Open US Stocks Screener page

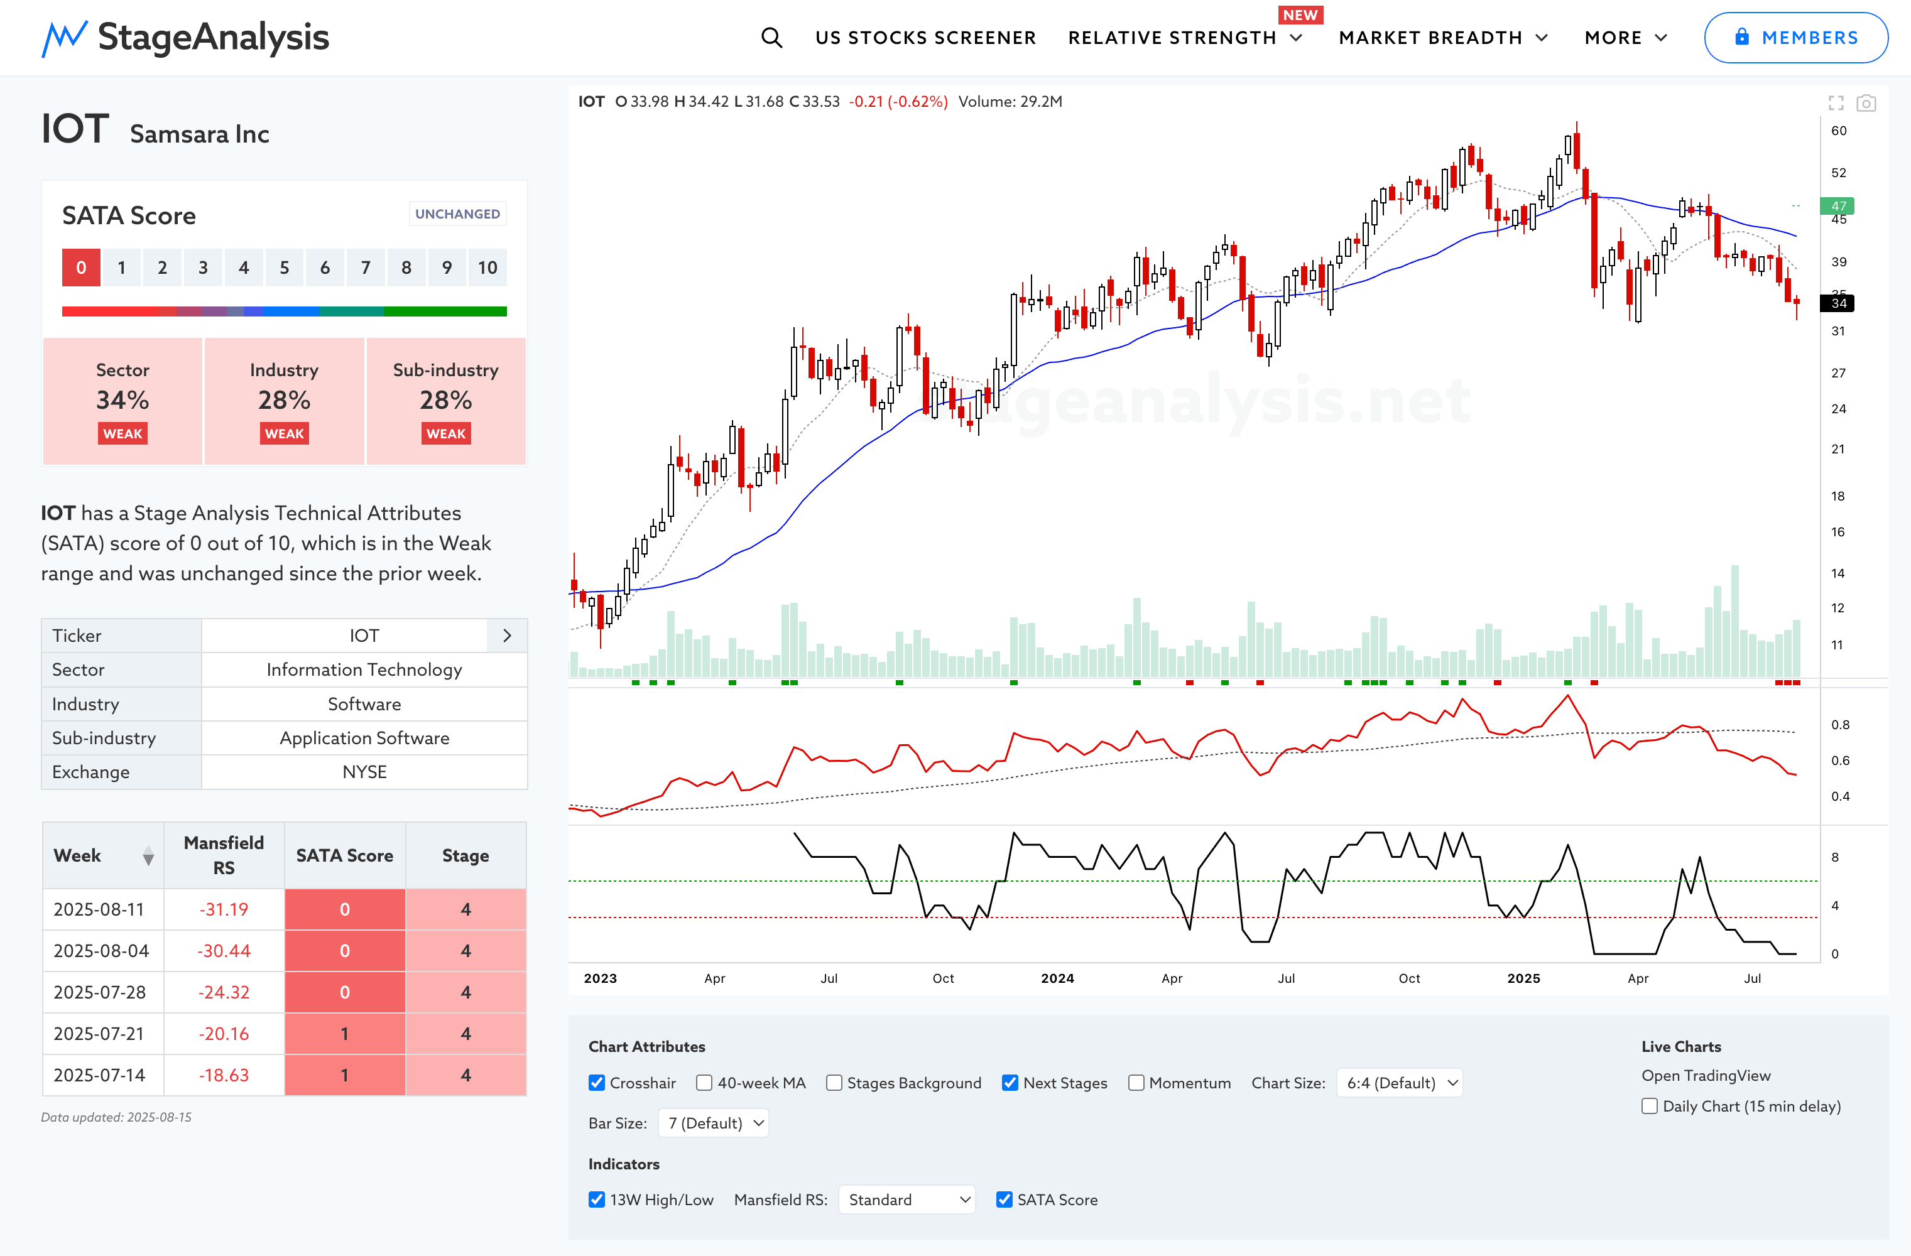(926, 38)
